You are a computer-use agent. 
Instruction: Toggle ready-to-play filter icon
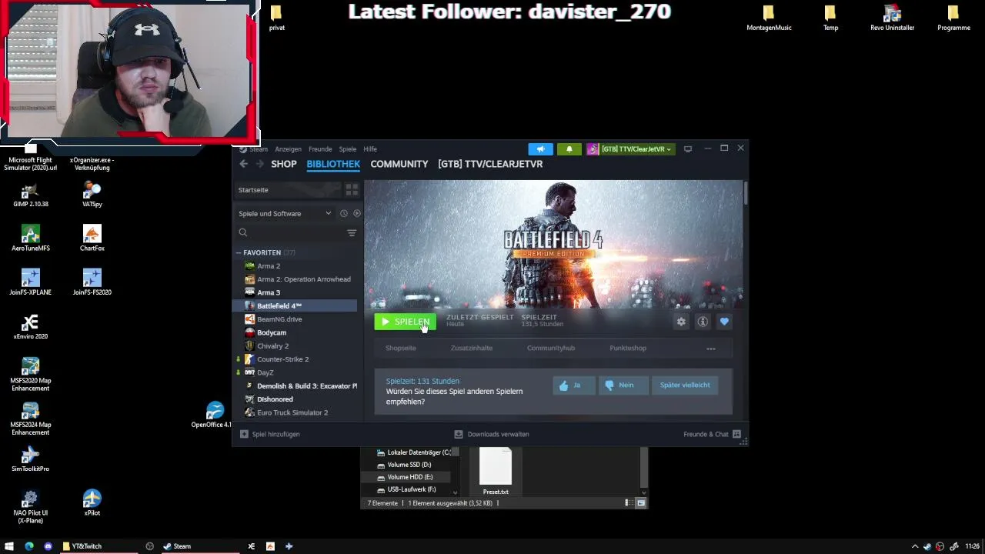click(x=356, y=213)
